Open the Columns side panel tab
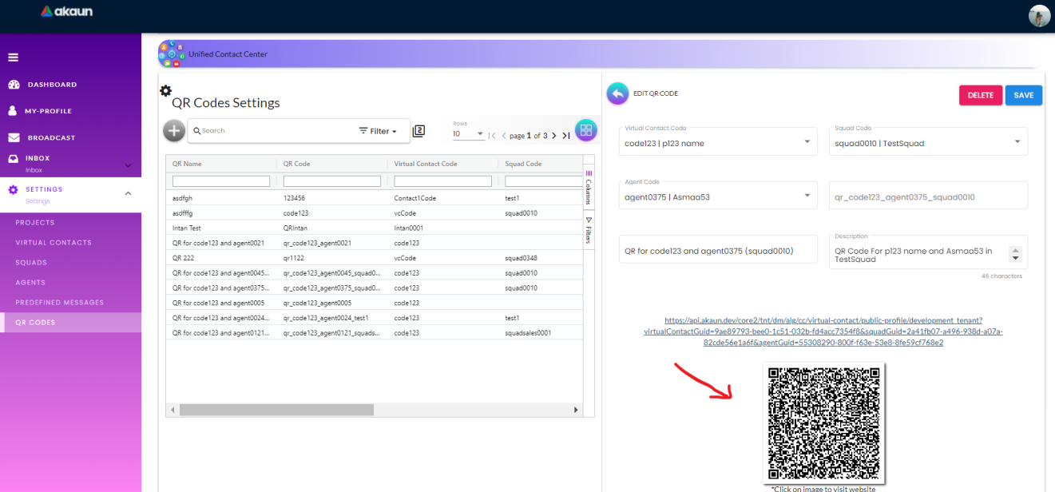This screenshot has height=492, width=1055. coord(589,188)
